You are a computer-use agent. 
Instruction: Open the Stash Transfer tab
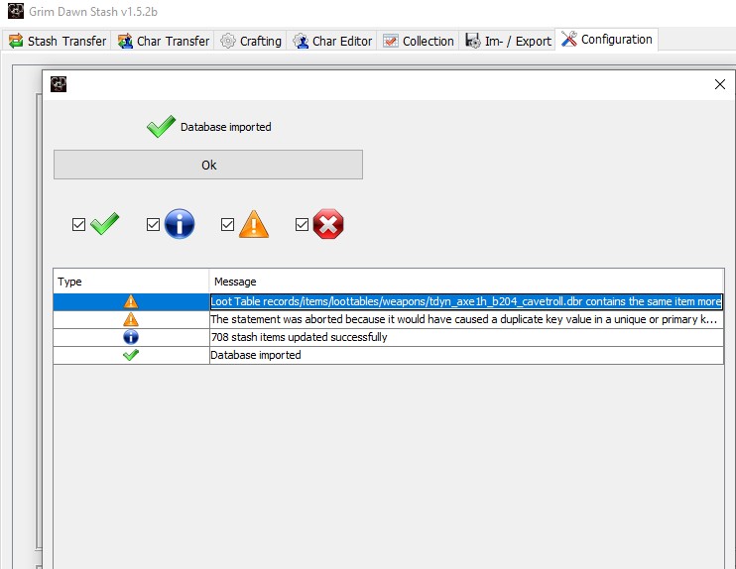(x=59, y=41)
